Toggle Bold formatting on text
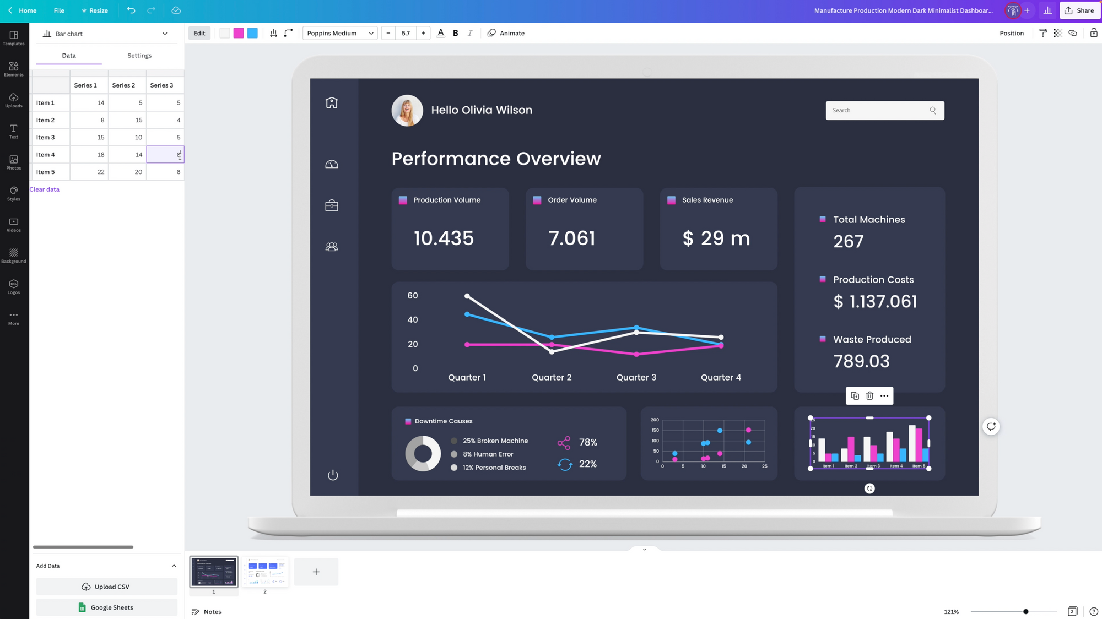 click(x=455, y=33)
